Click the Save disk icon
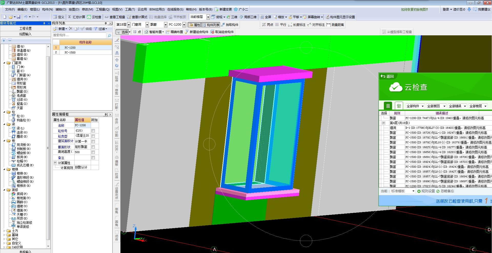The image size is (492, 253). tap(18, 17)
